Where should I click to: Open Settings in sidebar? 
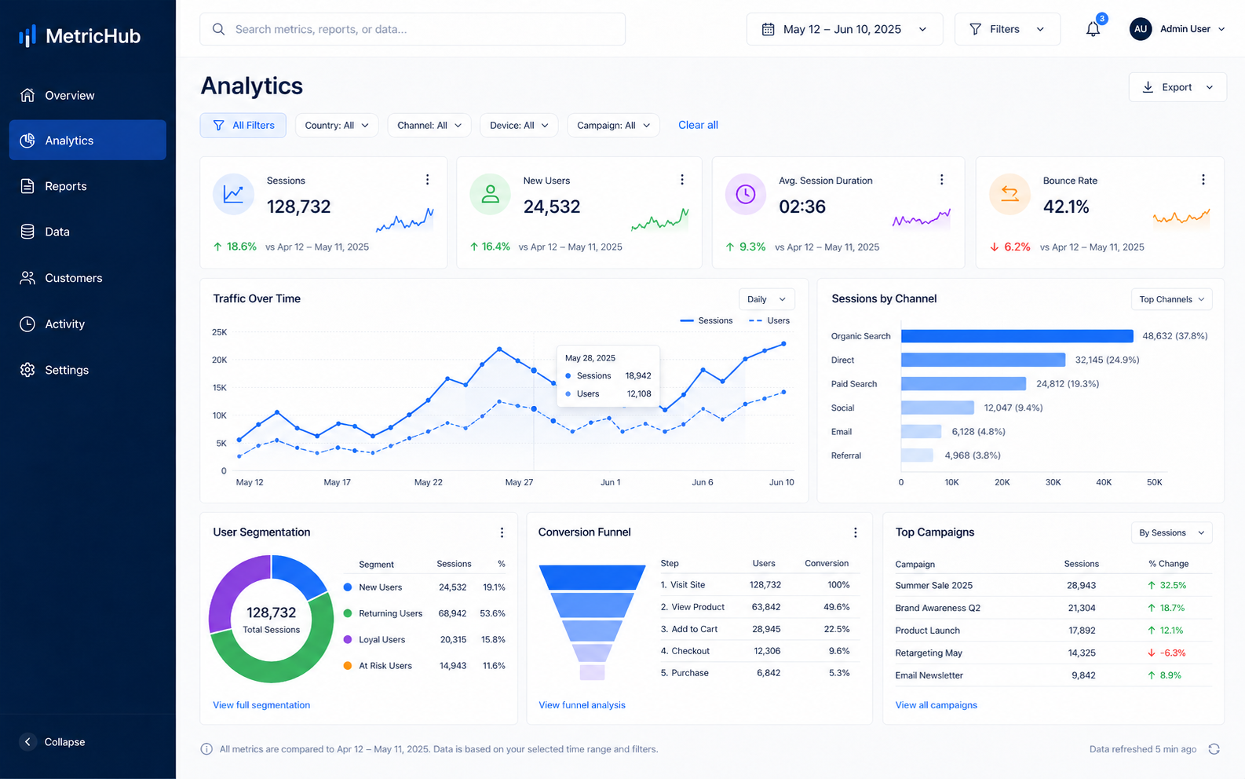coord(87,370)
